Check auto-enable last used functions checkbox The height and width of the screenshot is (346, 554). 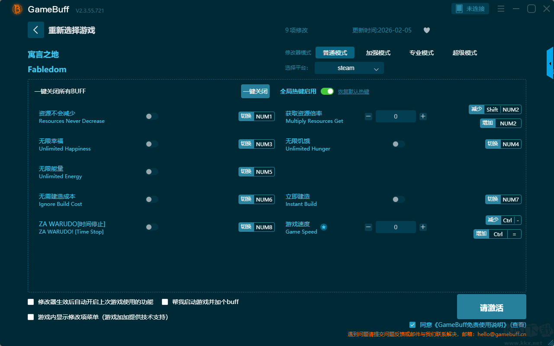[31, 302]
